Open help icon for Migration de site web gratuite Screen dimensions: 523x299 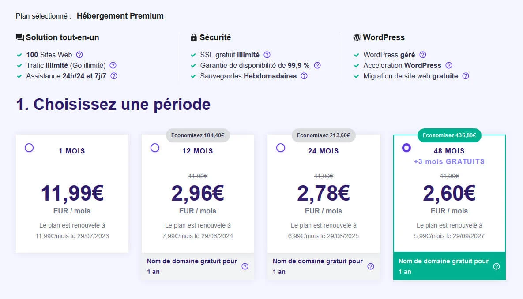466,76
